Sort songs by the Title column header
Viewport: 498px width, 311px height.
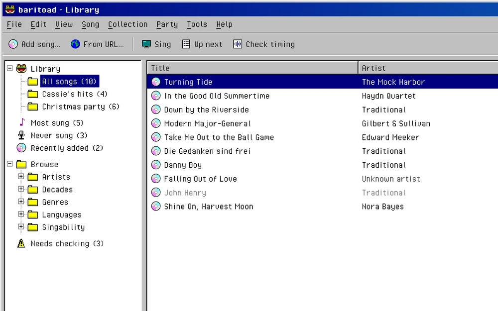click(x=253, y=68)
